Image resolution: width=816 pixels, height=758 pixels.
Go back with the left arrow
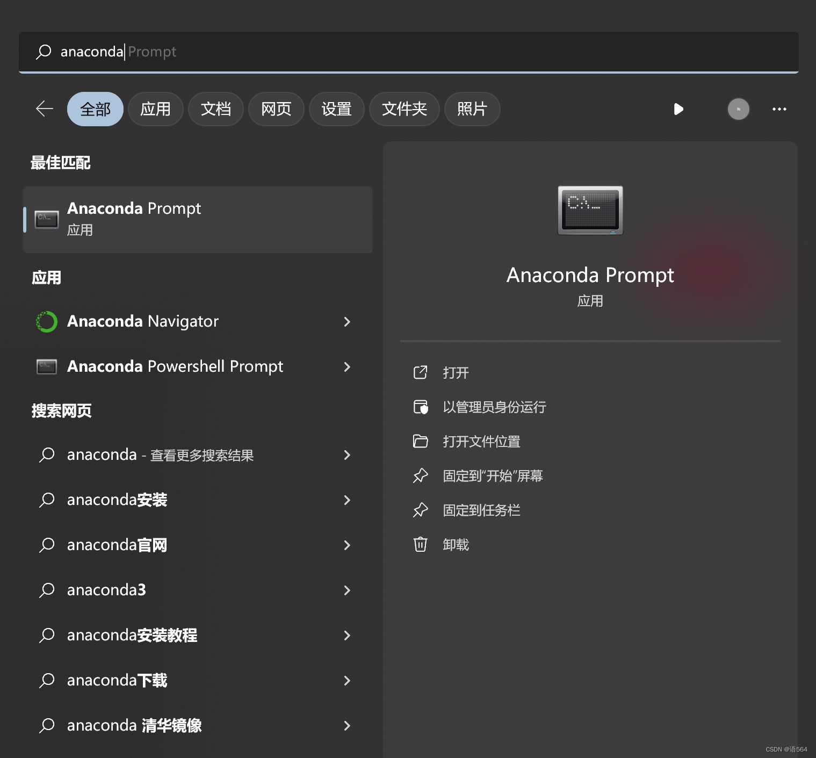pyautogui.click(x=45, y=109)
